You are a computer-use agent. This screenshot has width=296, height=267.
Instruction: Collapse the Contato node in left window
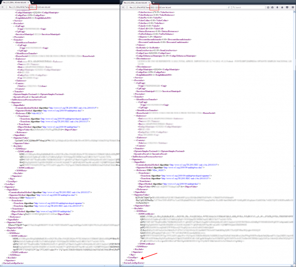pyautogui.click(x=14, y=83)
